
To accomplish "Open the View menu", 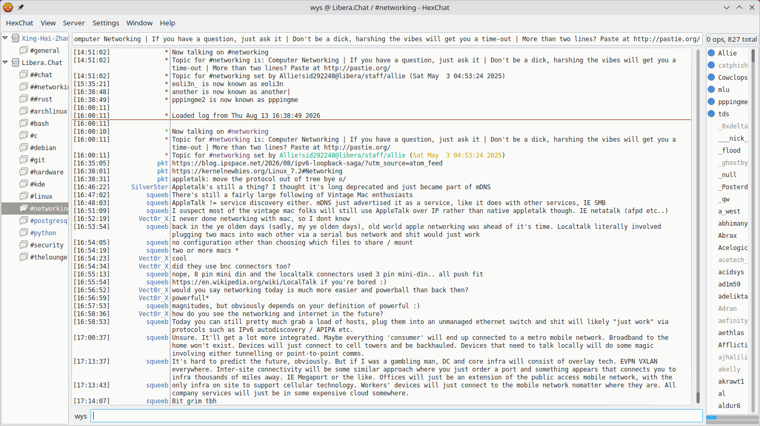I will click(48, 23).
